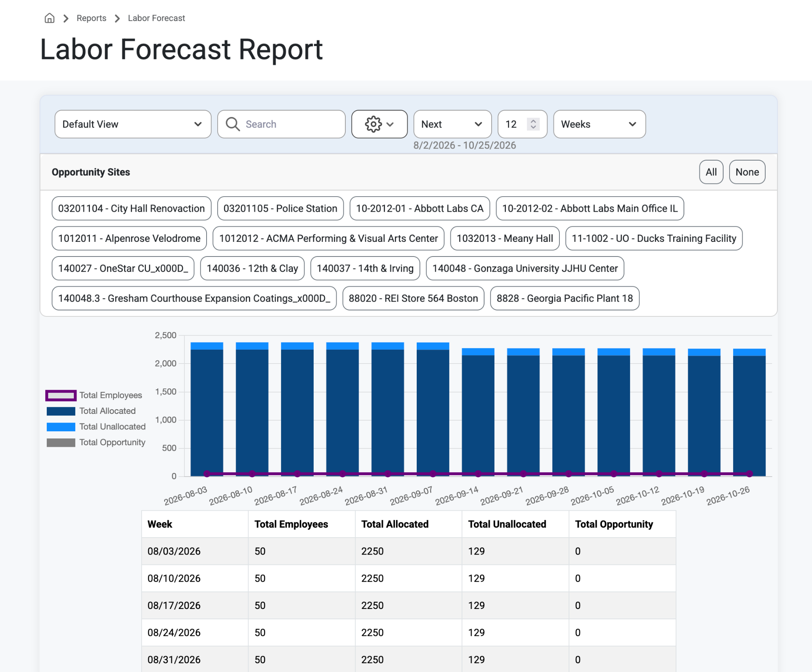Click None to deselect sites
The width and height of the screenshot is (812, 672).
point(747,172)
